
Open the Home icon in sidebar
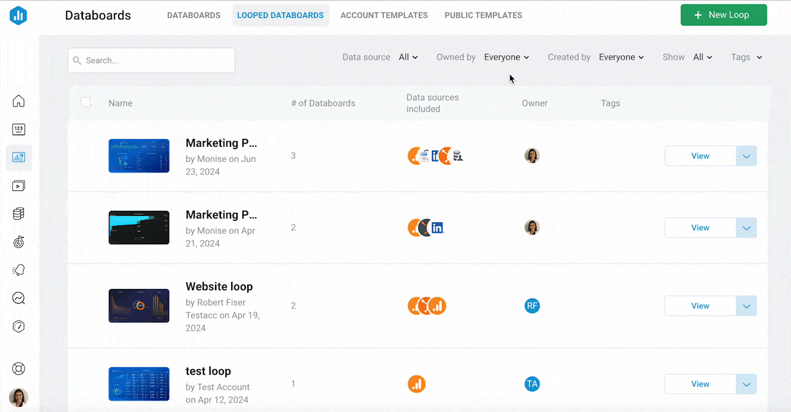pos(19,101)
